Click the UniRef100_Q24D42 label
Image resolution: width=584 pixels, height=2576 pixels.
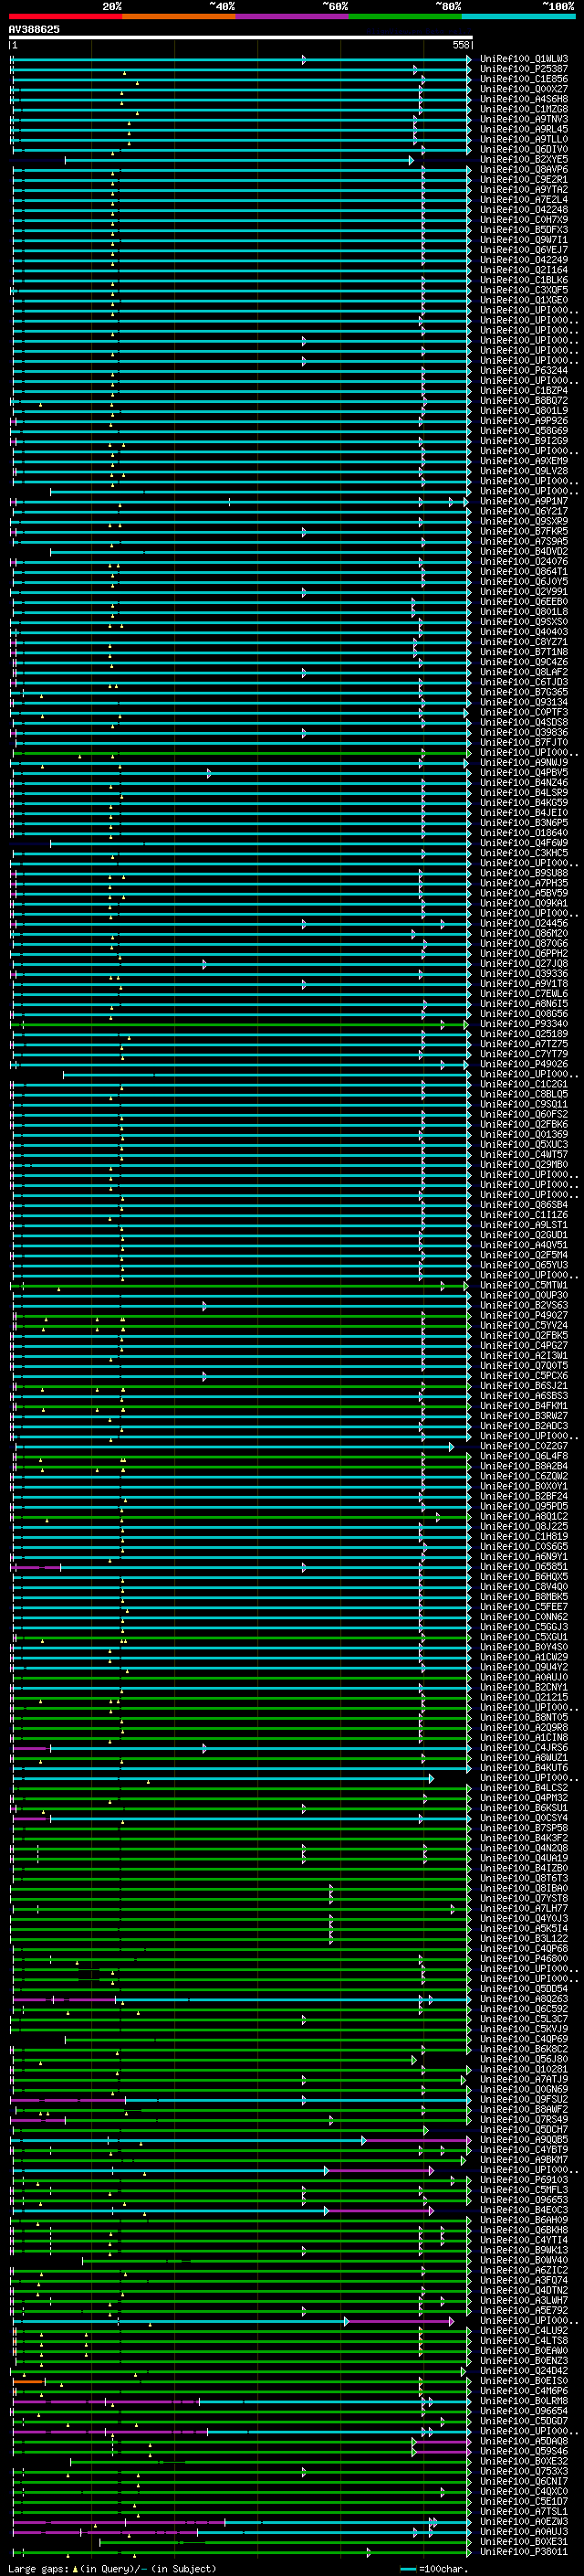[524, 2371]
